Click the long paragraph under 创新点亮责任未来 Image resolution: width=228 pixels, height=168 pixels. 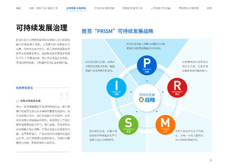(43, 125)
